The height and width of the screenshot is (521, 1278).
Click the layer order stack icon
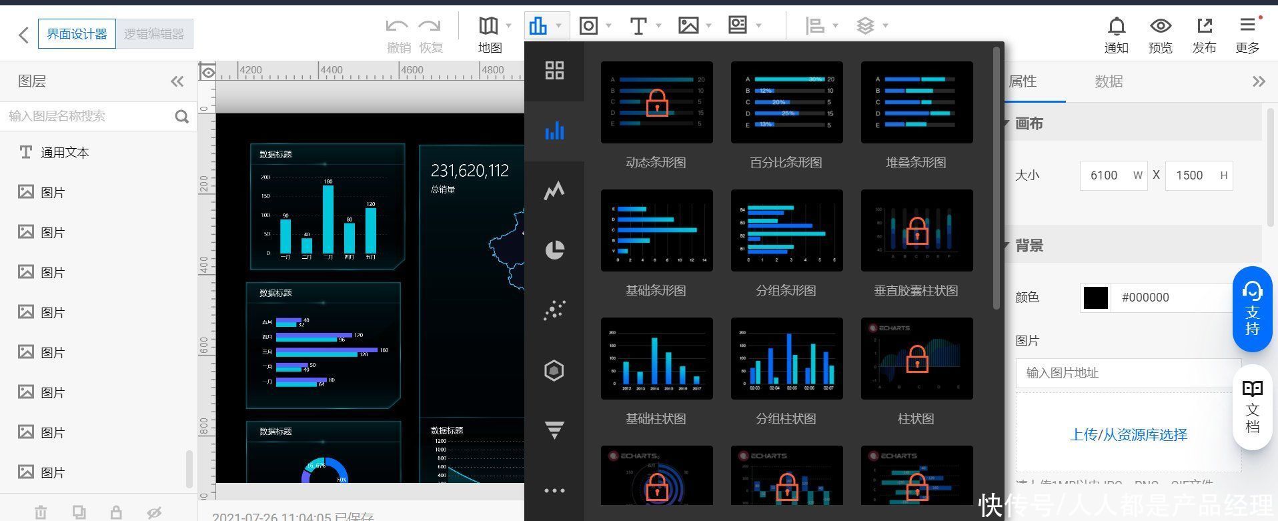point(865,26)
